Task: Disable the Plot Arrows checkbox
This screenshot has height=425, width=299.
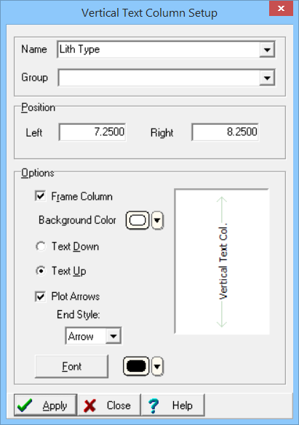Action: point(40,296)
